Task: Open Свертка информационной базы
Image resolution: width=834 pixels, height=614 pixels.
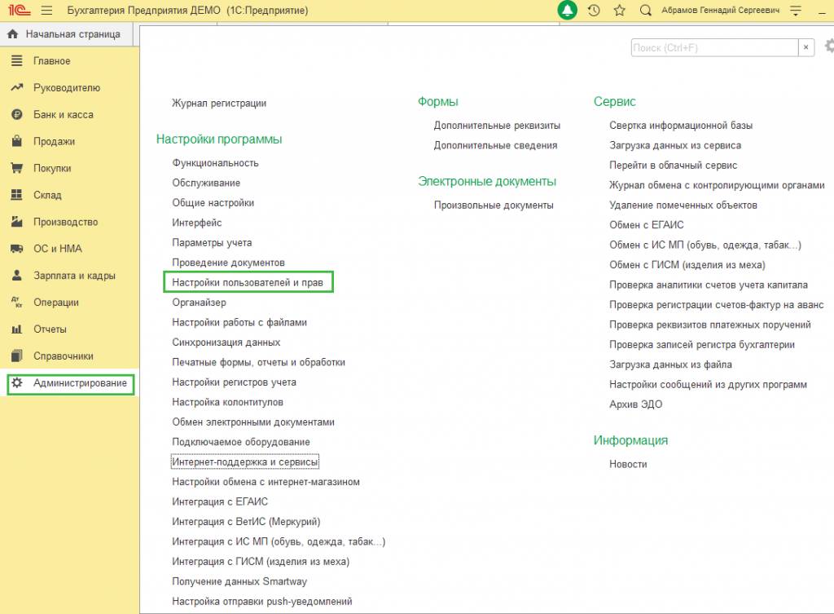Action: coord(681,126)
